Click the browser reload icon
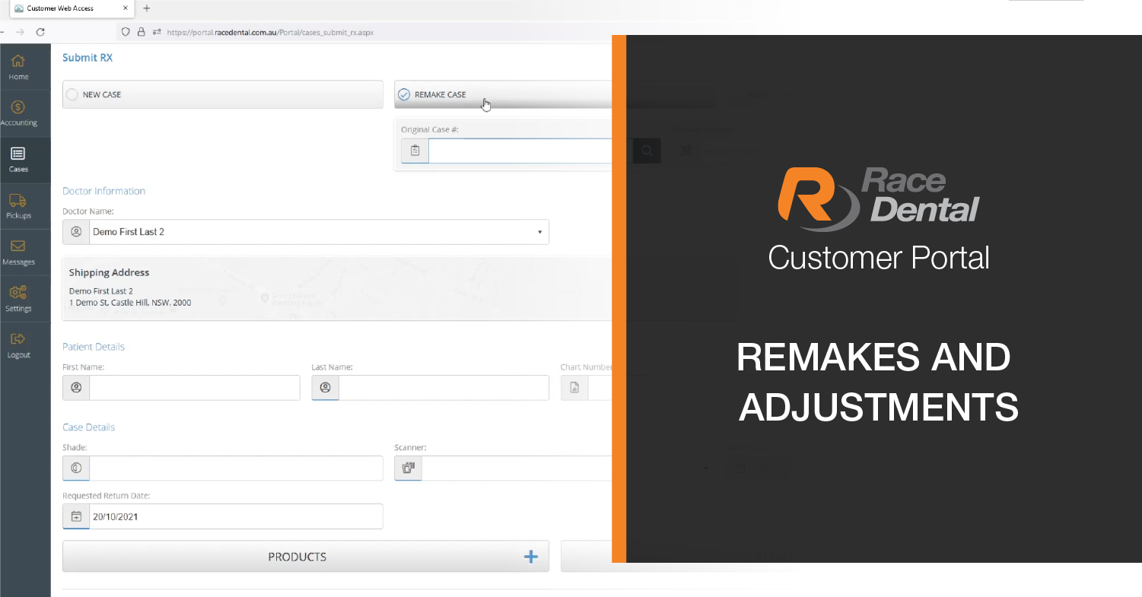1142x597 pixels. pyautogui.click(x=40, y=32)
